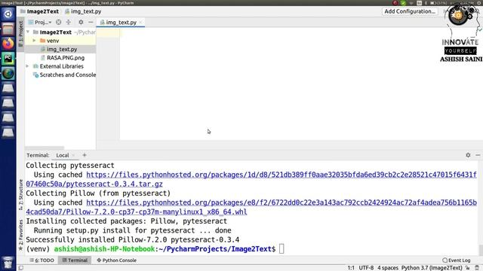Toggle the 1: Project side tab
483x271 pixels.
pos(20,34)
